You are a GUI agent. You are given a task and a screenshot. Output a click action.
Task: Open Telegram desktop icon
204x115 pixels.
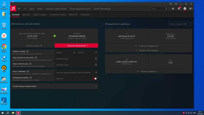point(4,59)
